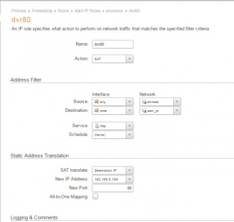Screen dimensions: 234x222
Task: Toggle the All-to-One Mapping checkbox
Action: (95, 196)
